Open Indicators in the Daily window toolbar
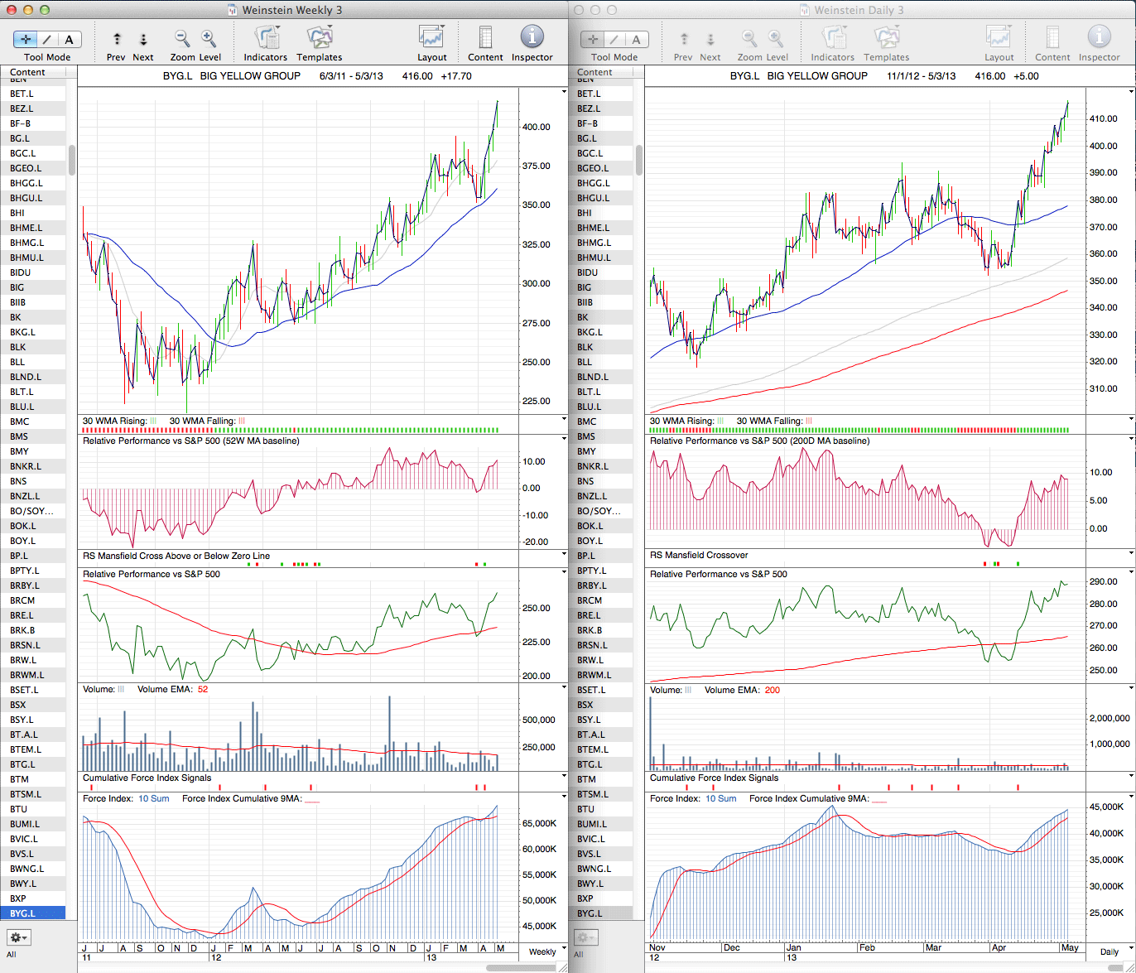Viewport: 1136px width, 973px height. (833, 38)
